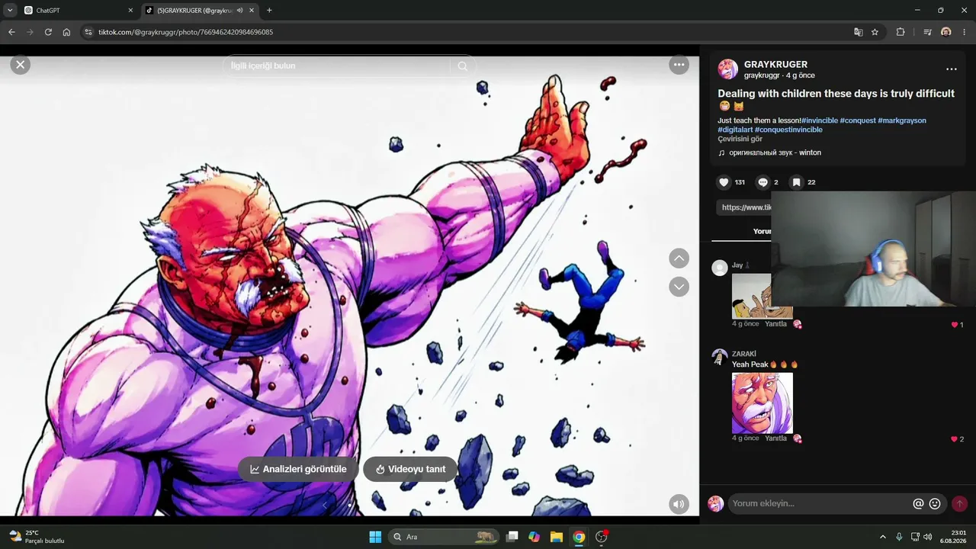The height and width of the screenshot is (549, 976).
Task: Open comments via the speech bubble icon
Action: click(x=762, y=182)
